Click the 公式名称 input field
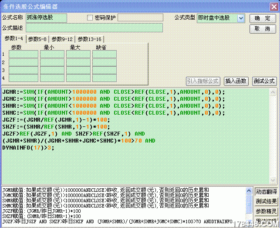 (x=46, y=18)
